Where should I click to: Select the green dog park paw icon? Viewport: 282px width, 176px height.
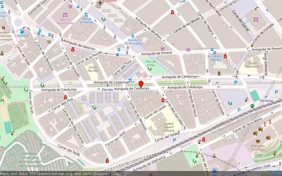point(252,106)
